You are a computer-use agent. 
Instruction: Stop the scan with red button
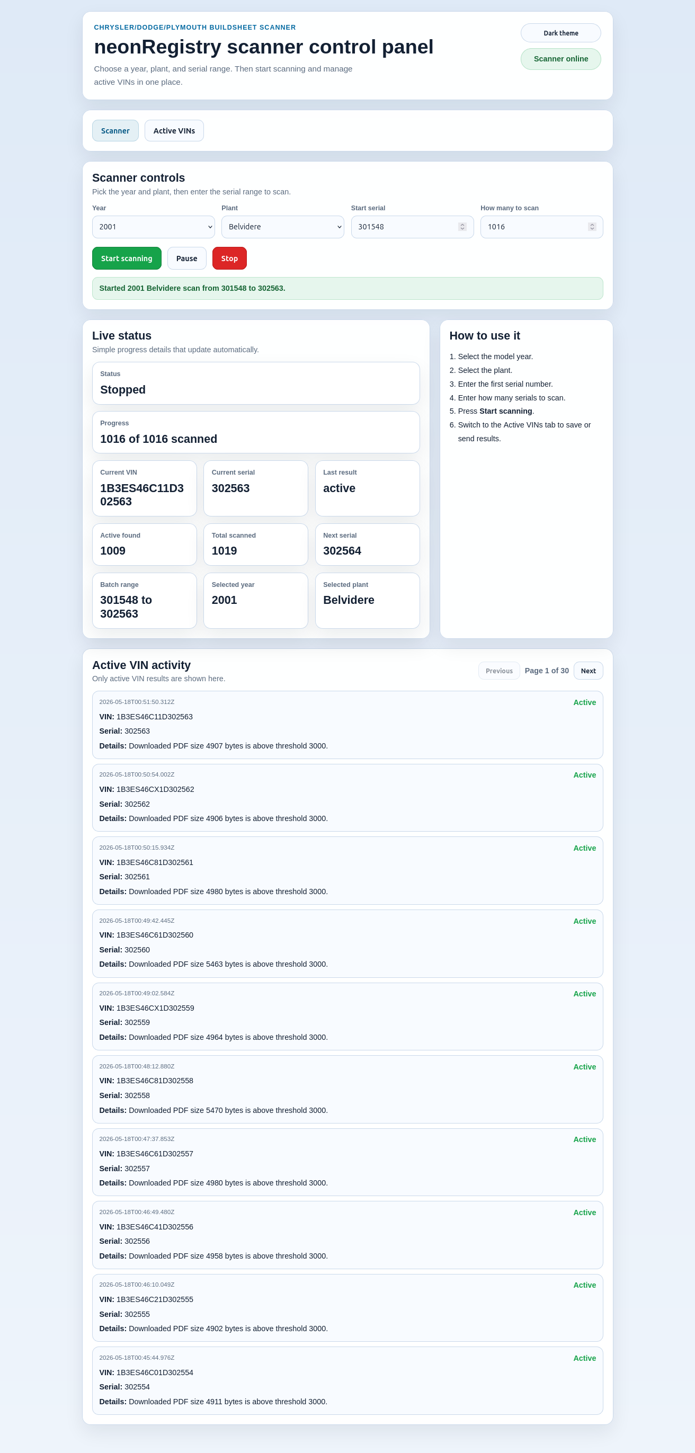[229, 258]
